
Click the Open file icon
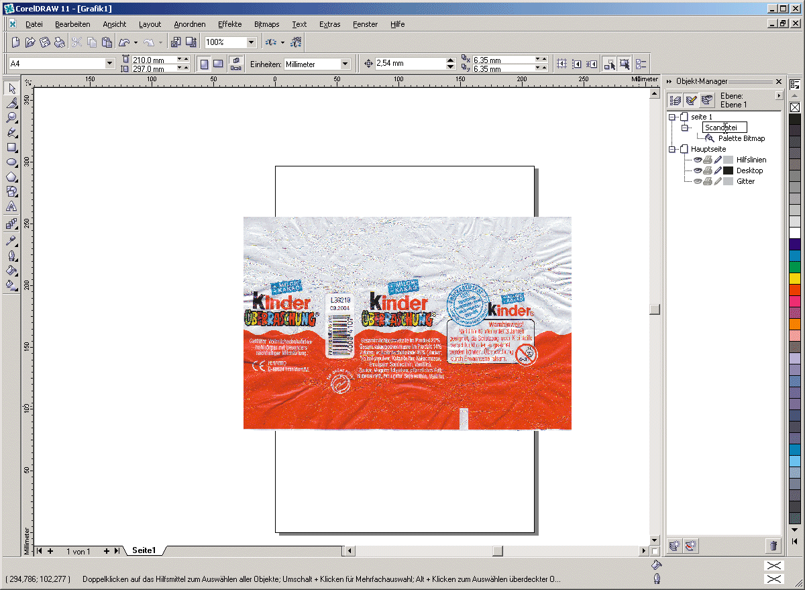click(x=30, y=42)
